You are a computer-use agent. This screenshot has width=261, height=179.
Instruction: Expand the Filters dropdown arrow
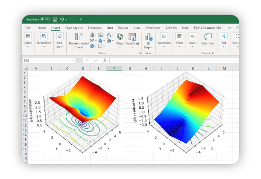click(x=179, y=46)
